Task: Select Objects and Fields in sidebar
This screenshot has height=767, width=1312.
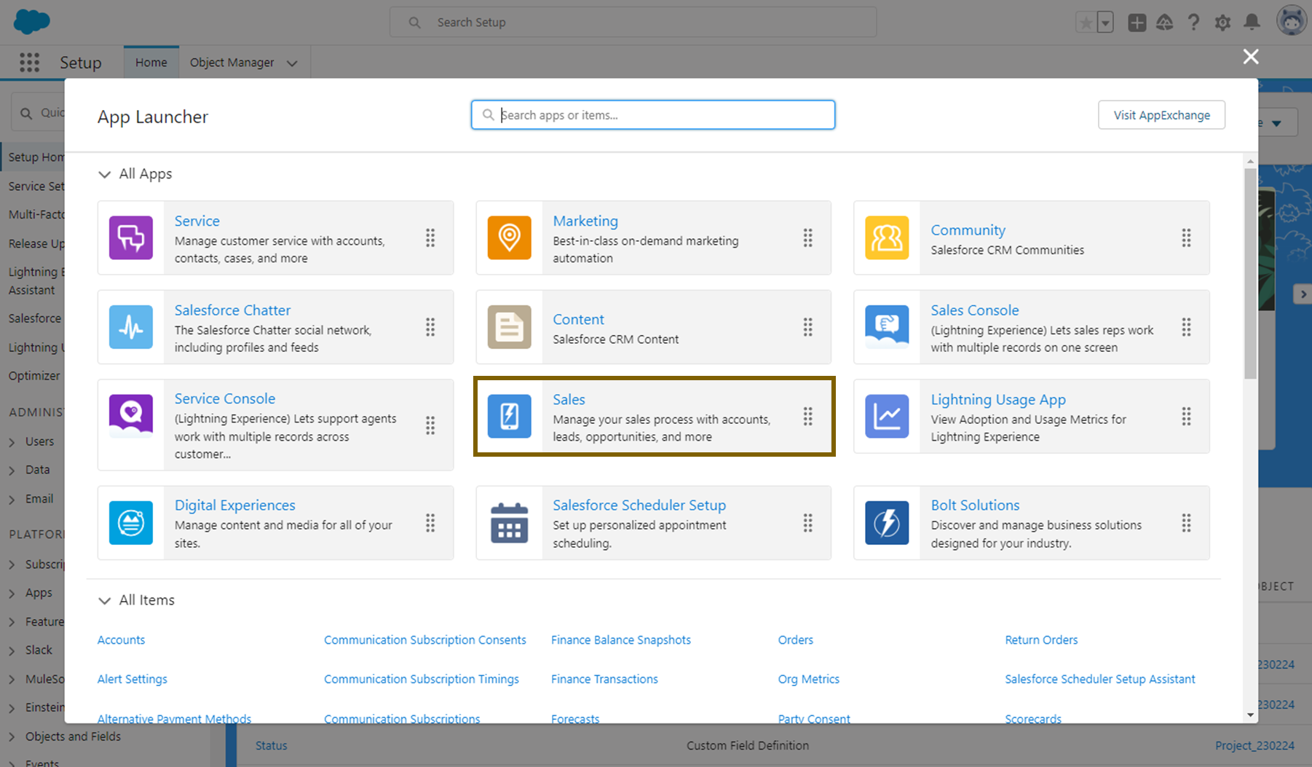Action: [x=73, y=736]
